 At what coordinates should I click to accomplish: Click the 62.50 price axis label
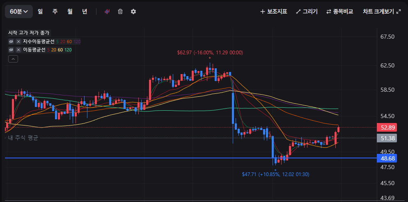pos(387,65)
